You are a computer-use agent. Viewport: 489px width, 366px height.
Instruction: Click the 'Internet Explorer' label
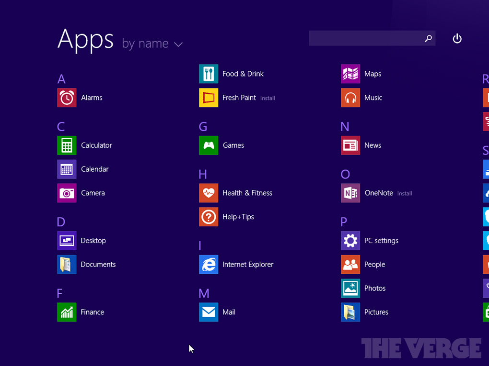248,265
